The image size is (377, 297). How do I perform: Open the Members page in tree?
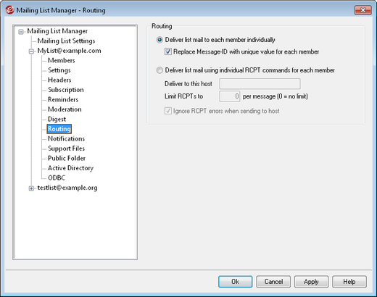[x=62, y=60]
